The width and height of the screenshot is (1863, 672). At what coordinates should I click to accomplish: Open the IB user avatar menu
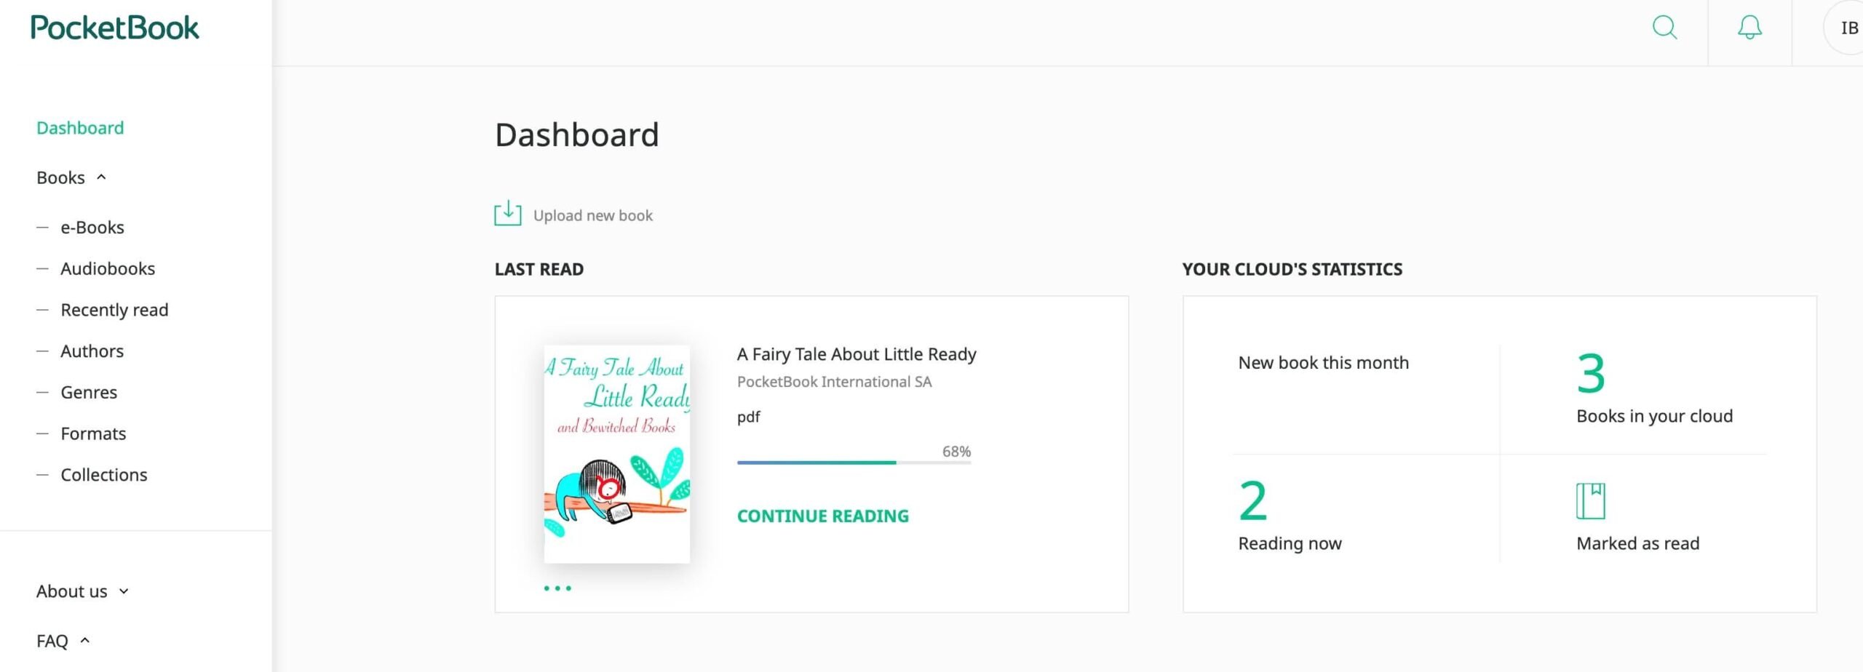pos(1844,28)
